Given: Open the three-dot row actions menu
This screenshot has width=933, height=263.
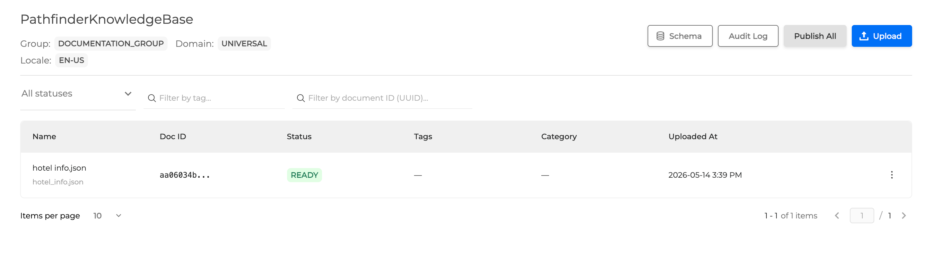Looking at the screenshot, I should [891, 175].
